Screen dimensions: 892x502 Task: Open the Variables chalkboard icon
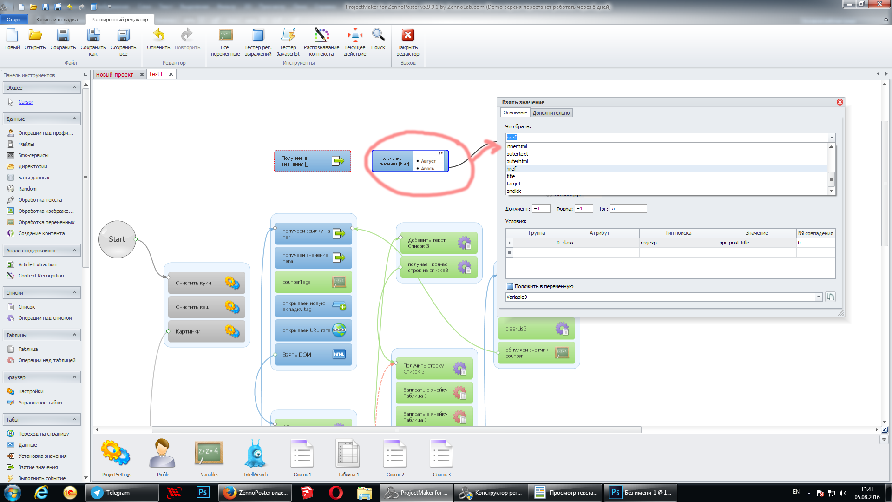click(209, 454)
